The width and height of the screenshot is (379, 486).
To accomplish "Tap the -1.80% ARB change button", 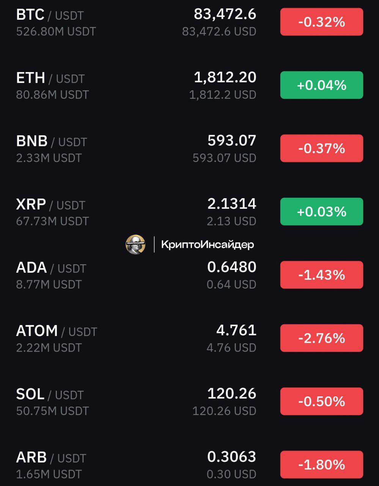I will pos(322,464).
